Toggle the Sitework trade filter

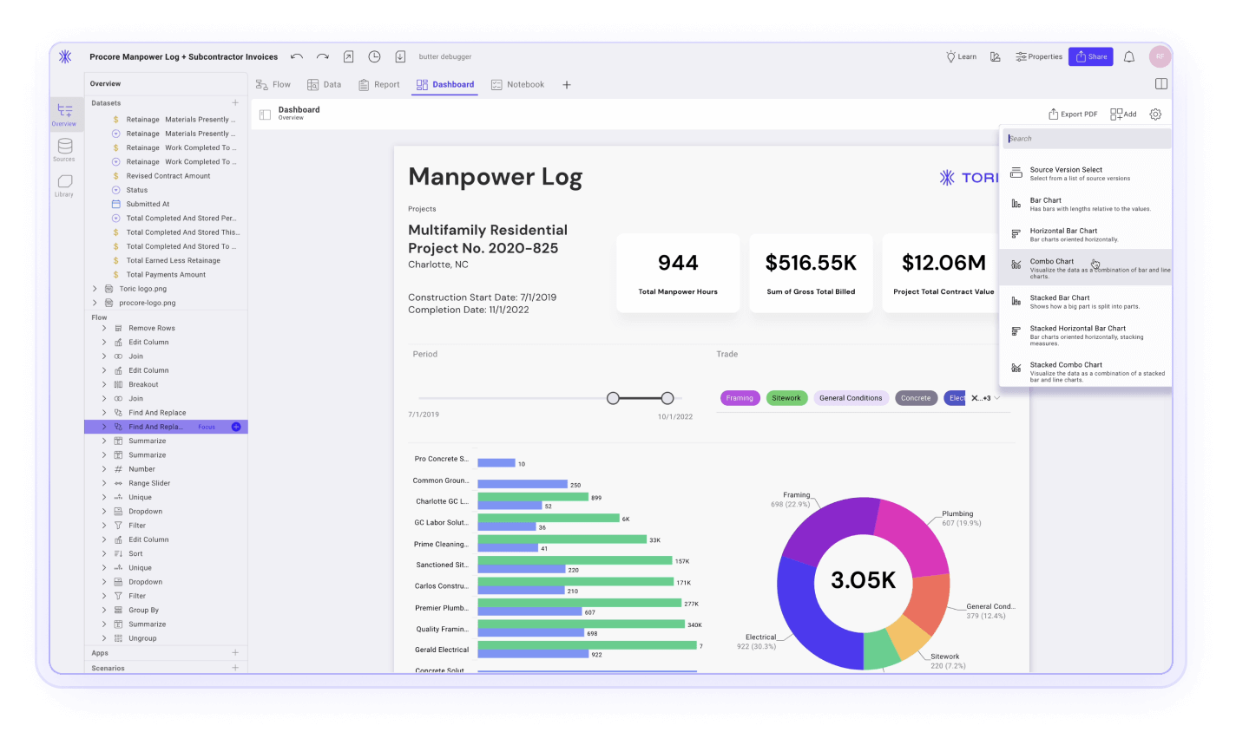[786, 397]
